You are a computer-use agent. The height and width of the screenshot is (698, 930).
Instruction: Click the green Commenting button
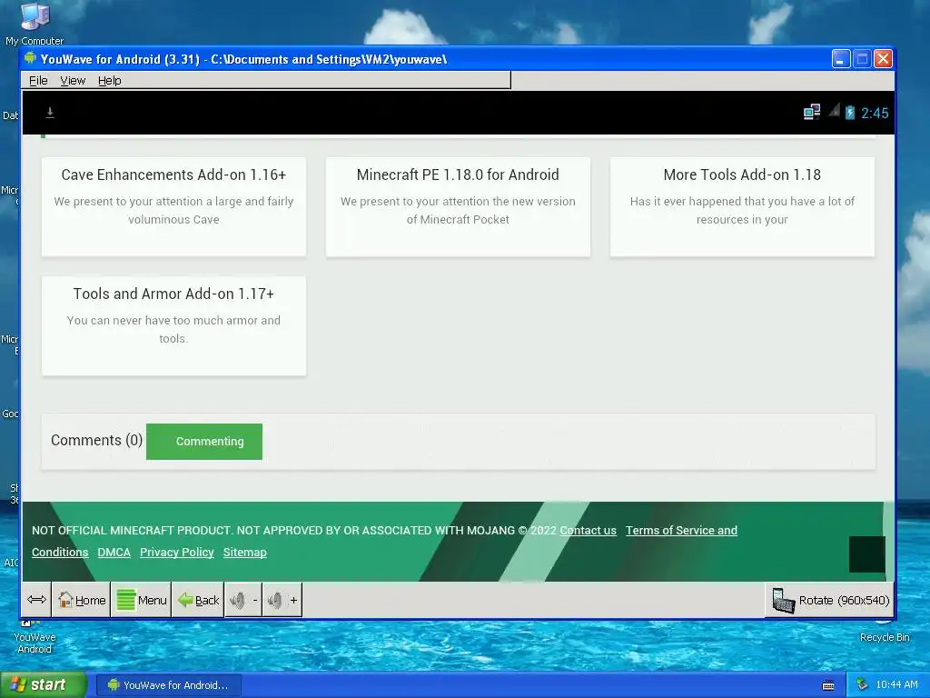(204, 441)
